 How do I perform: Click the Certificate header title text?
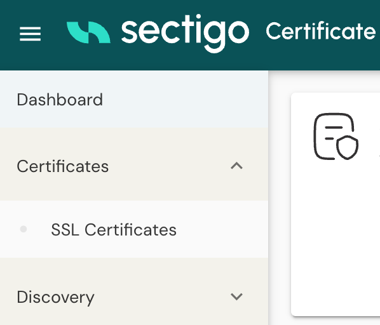pos(321,31)
